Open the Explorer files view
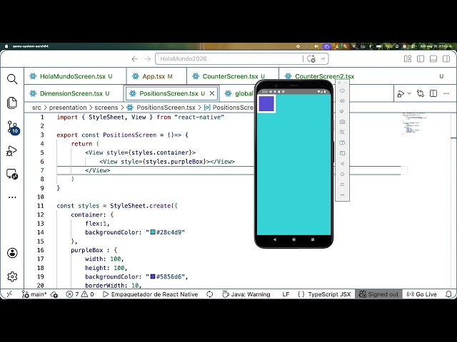Image resolution: width=457 pixels, height=342 pixels. point(12,103)
